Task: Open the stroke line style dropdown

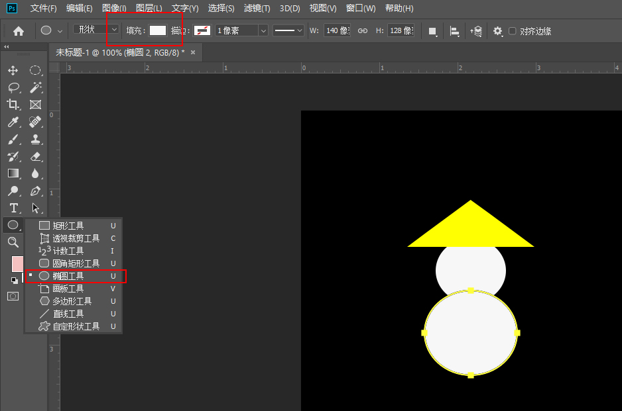Action: point(288,30)
